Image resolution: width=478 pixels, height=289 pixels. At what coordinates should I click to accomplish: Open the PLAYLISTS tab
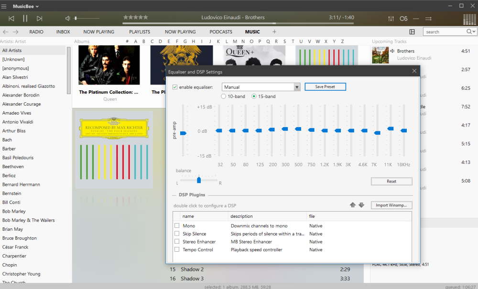point(140,32)
